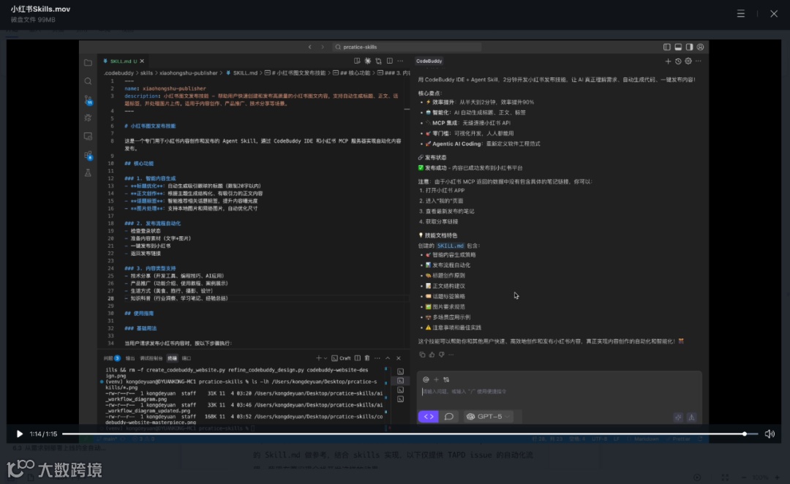Open the Run and Debug bug icon
This screenshot has height=484, width=790.
pyautogui.click(x=89, y=118)
